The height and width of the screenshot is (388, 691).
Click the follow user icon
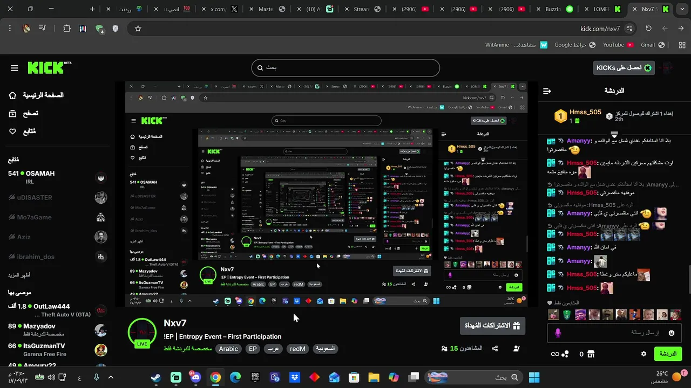coord(516,349)
